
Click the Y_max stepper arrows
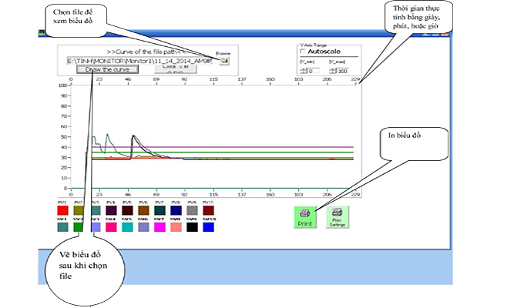tap(333, 72)
